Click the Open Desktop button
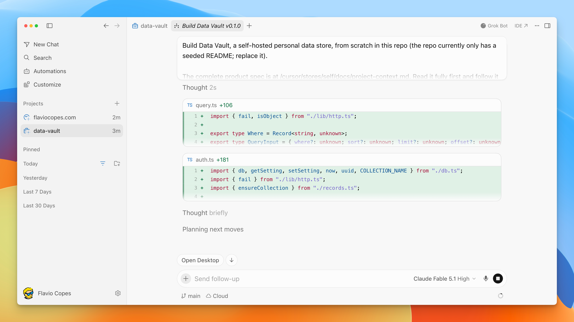The height and width of the screenshot is (322, 574). pos(200,260)
